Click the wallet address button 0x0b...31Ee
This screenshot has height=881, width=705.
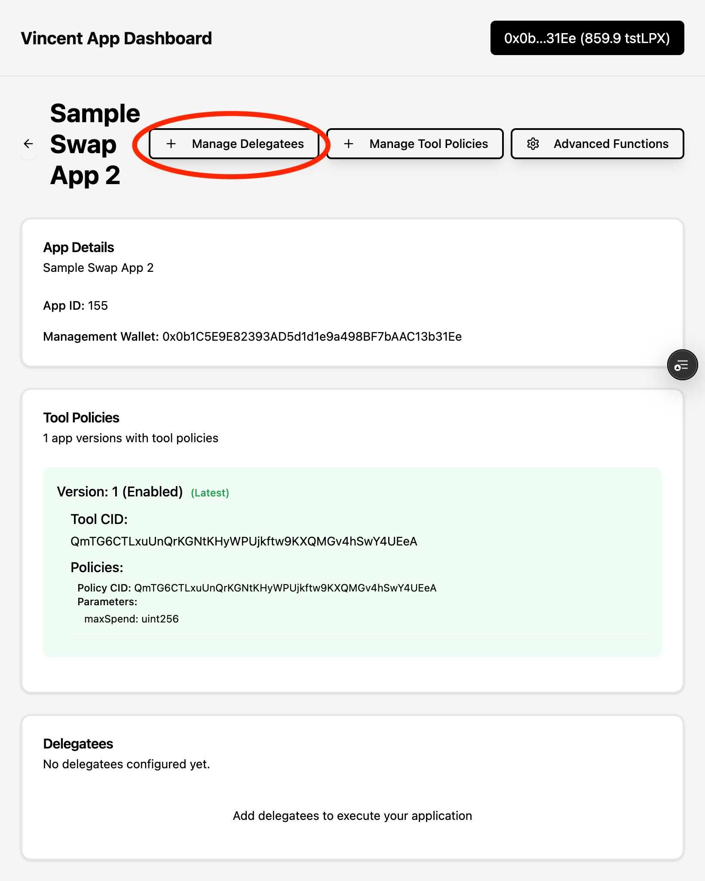[587, 38]
